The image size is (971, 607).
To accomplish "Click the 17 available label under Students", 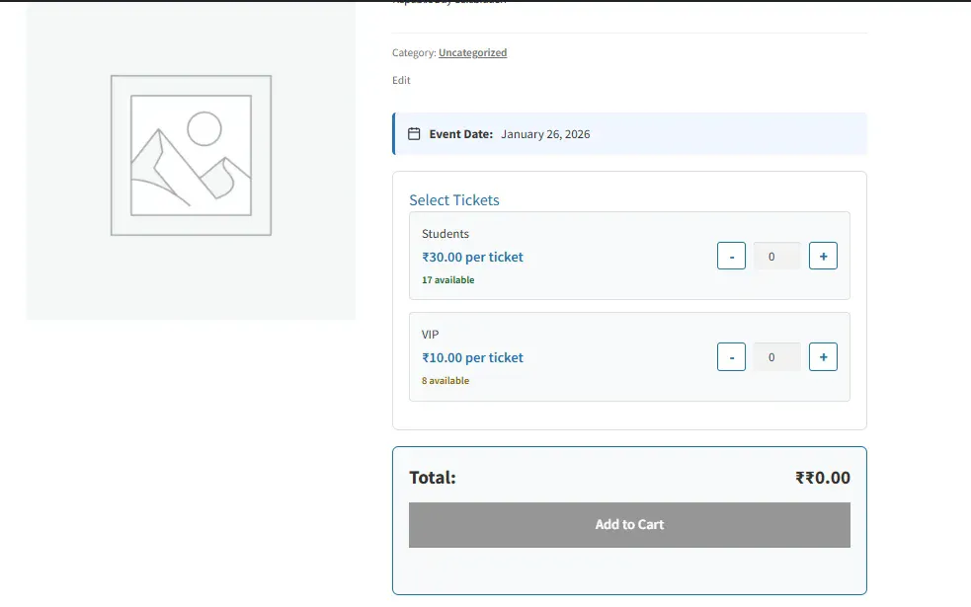I will (447, 279).
